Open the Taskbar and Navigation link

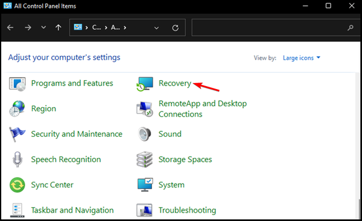click(x=72, y=210)
